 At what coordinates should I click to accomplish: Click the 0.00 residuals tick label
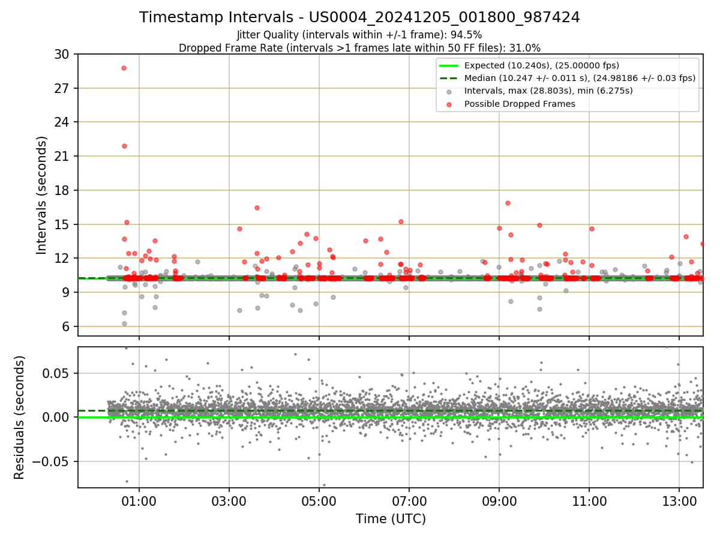57,417
